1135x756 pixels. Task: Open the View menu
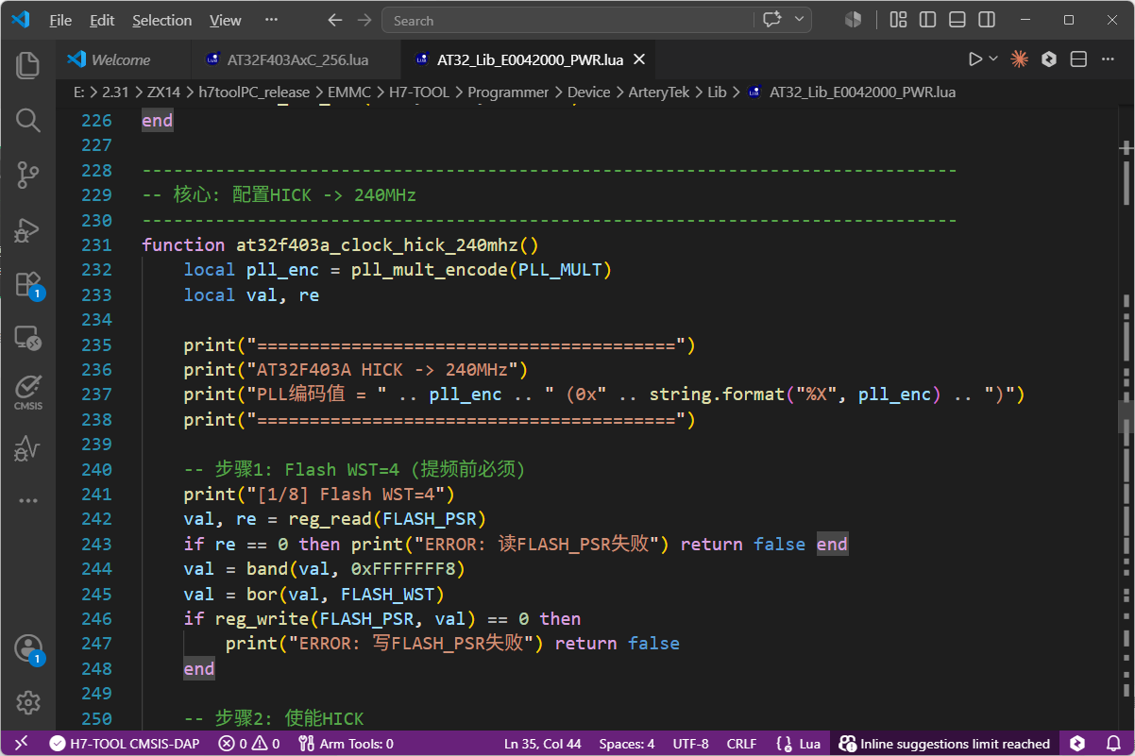[x=225, y=20]
